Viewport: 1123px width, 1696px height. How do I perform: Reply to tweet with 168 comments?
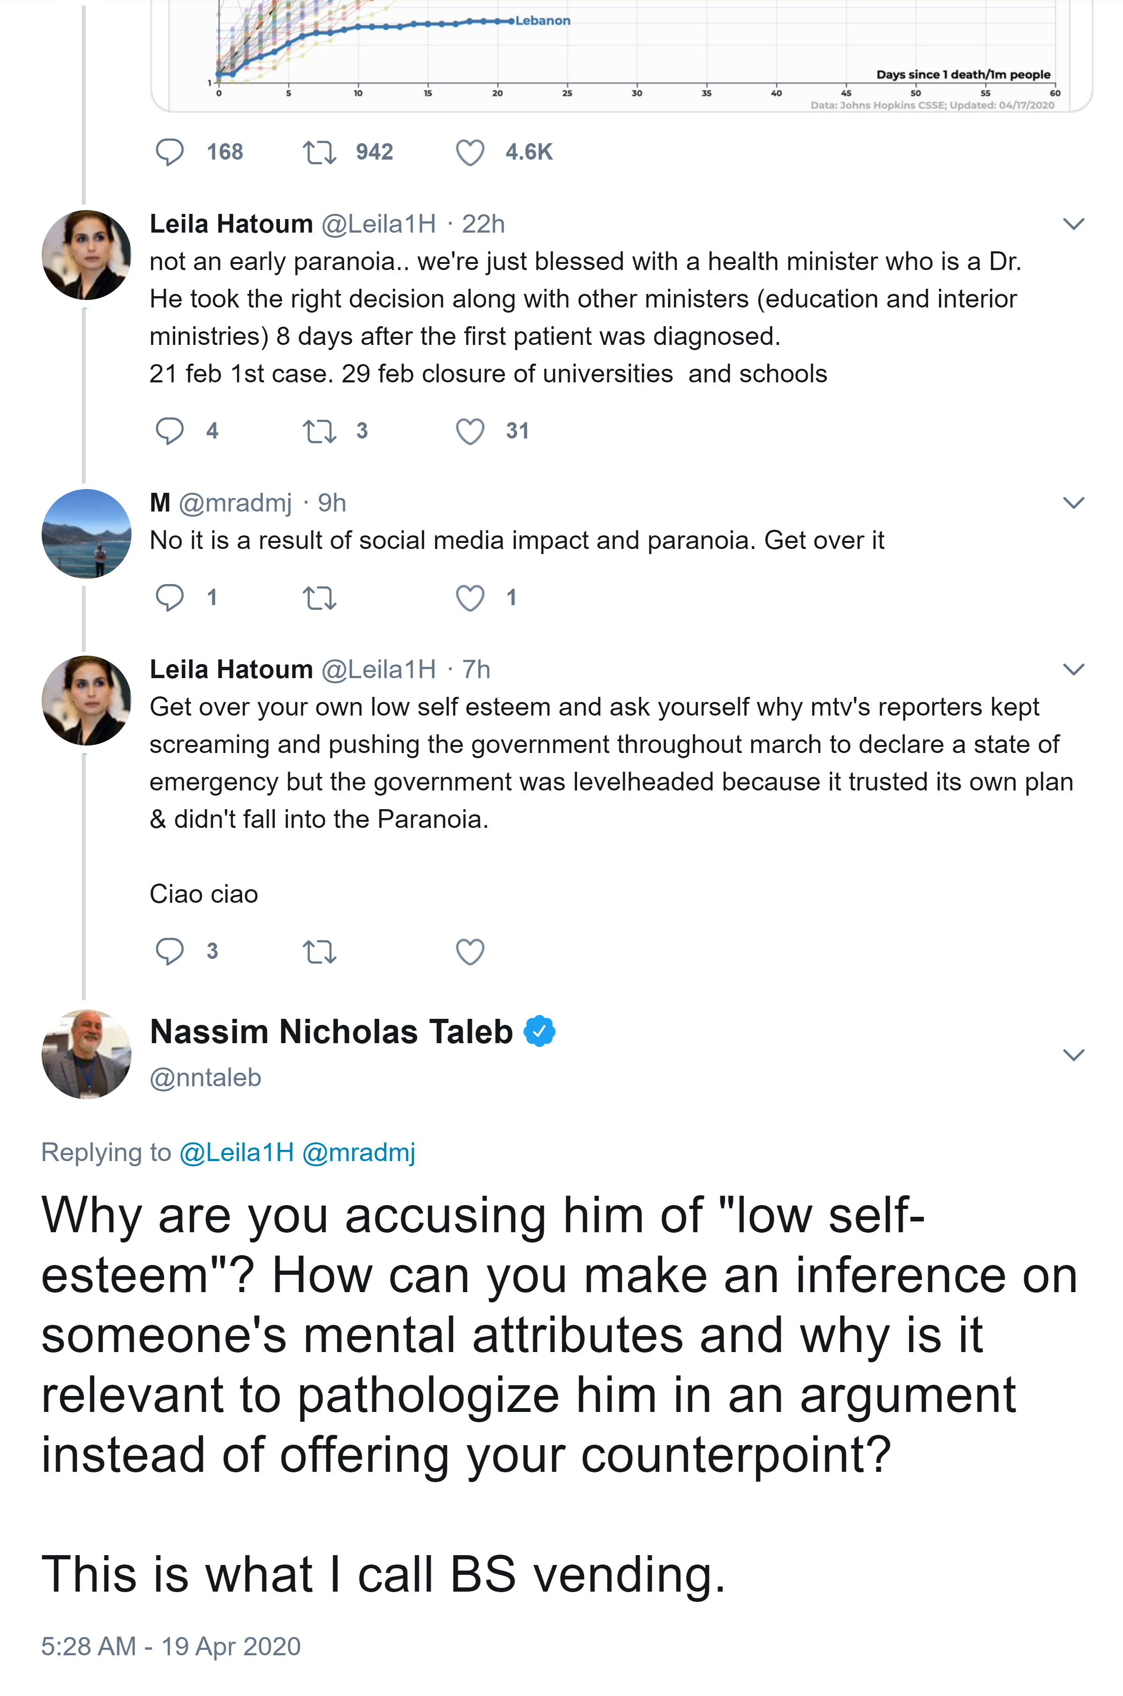coord(170,152)
